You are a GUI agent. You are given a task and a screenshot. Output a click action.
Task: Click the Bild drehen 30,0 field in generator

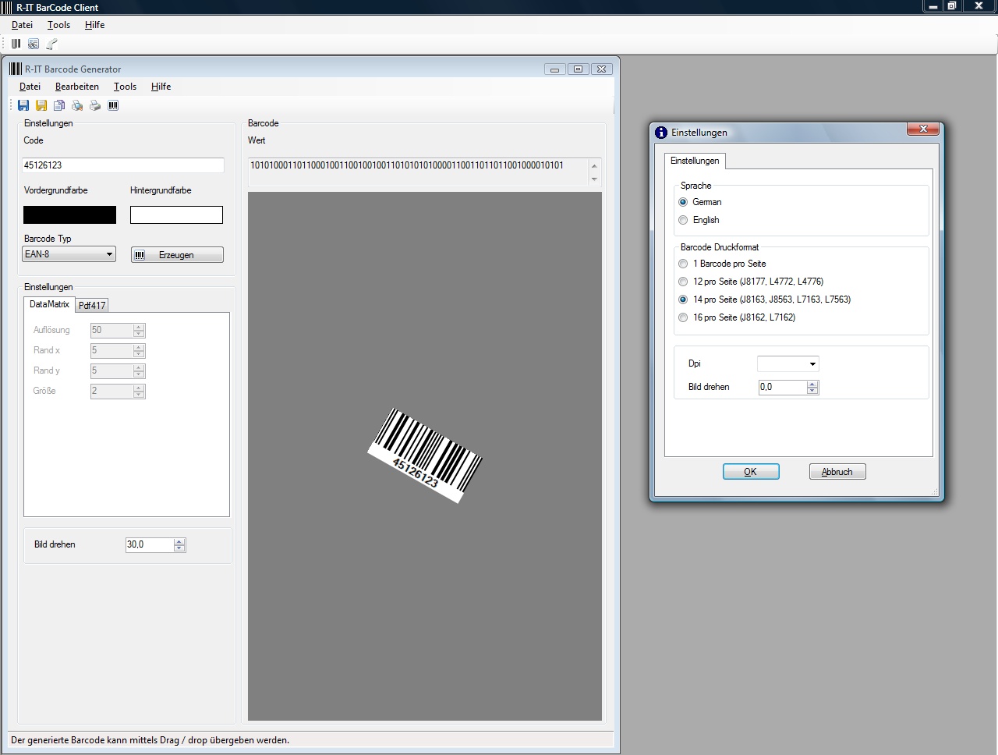click(150, 545)
